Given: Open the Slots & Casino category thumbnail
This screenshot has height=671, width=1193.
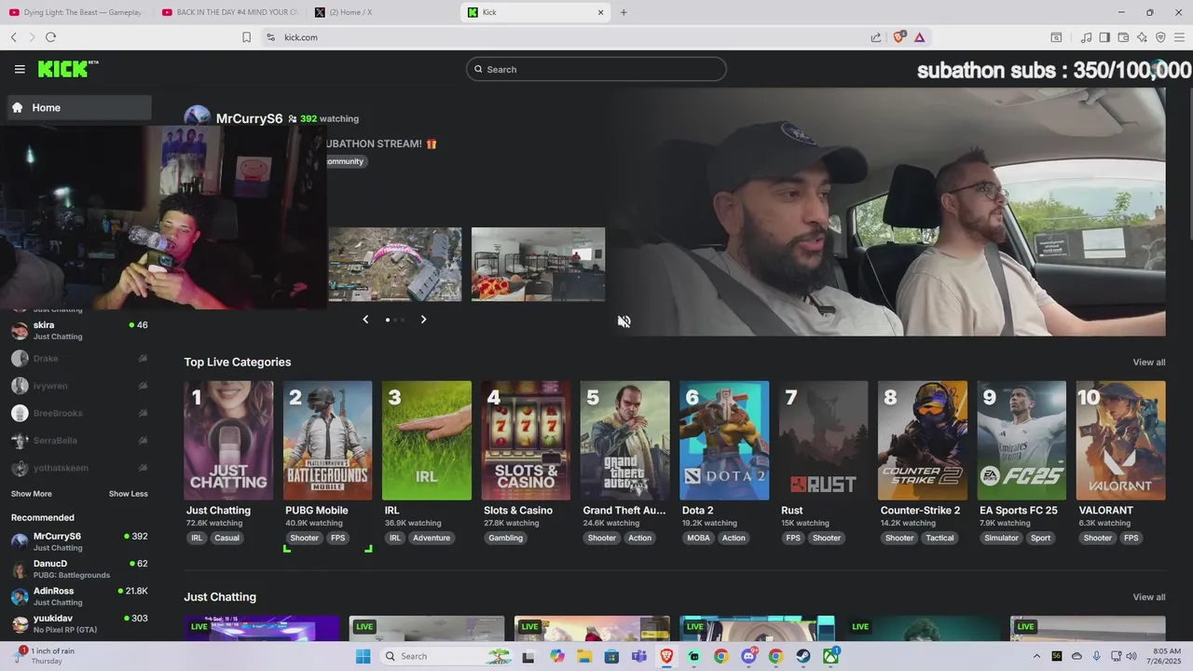Looking at the screenshot, I should tap(526, 441).
